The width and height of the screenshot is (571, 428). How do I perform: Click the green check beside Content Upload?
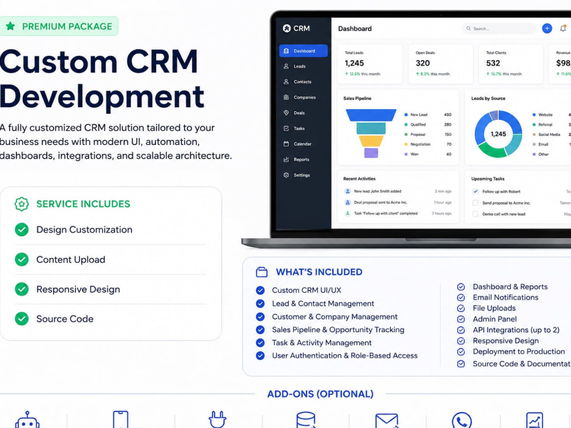[22, 260]
